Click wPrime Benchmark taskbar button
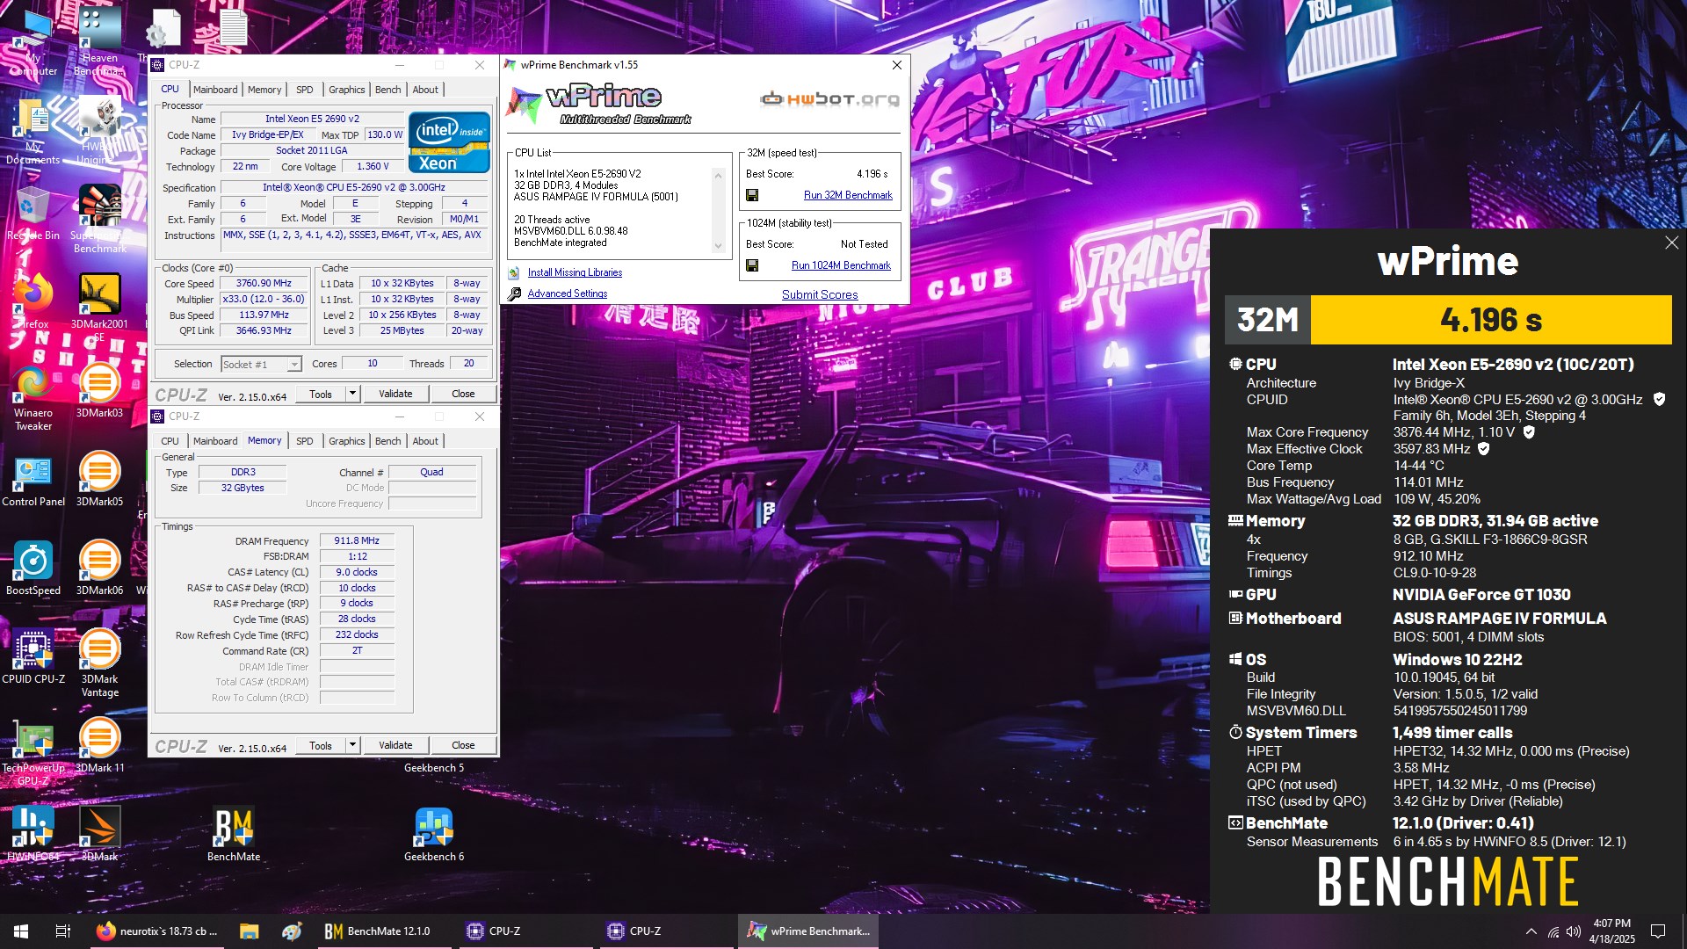Viewport: 1687px width, 949px height. point(809,931)
